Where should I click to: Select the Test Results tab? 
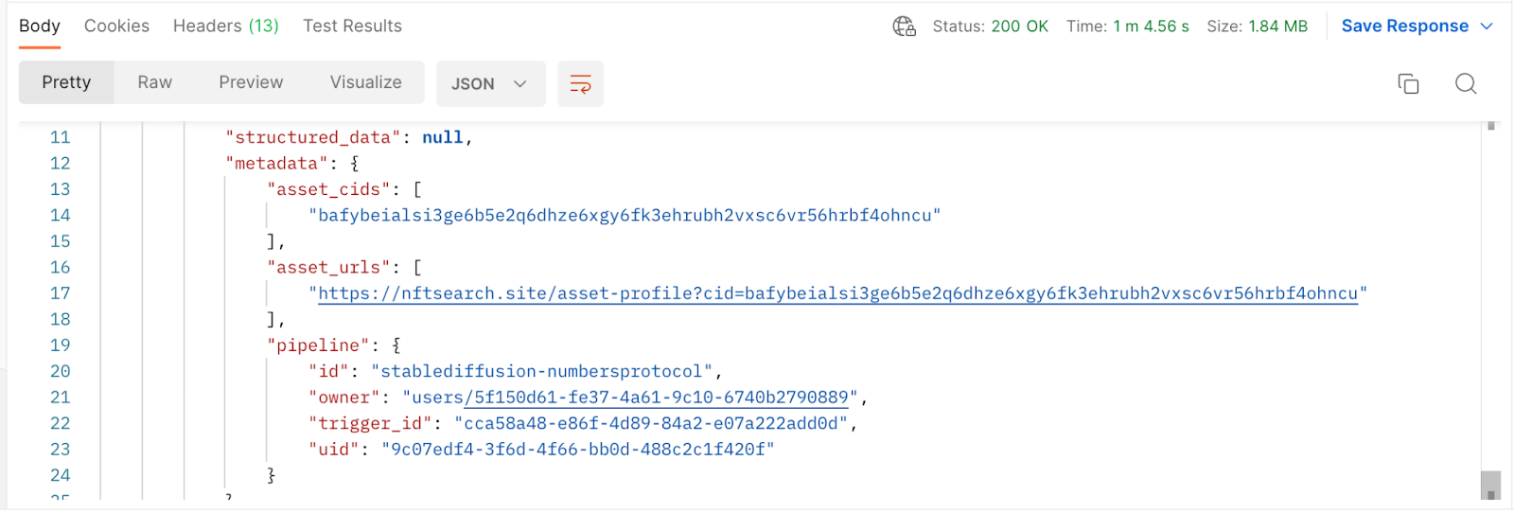click(352, 27)
